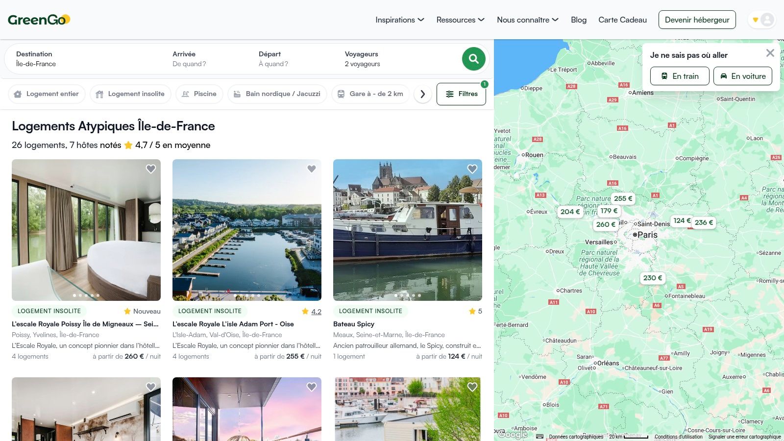Apply the Logement entier filter chip

point(47,94)
